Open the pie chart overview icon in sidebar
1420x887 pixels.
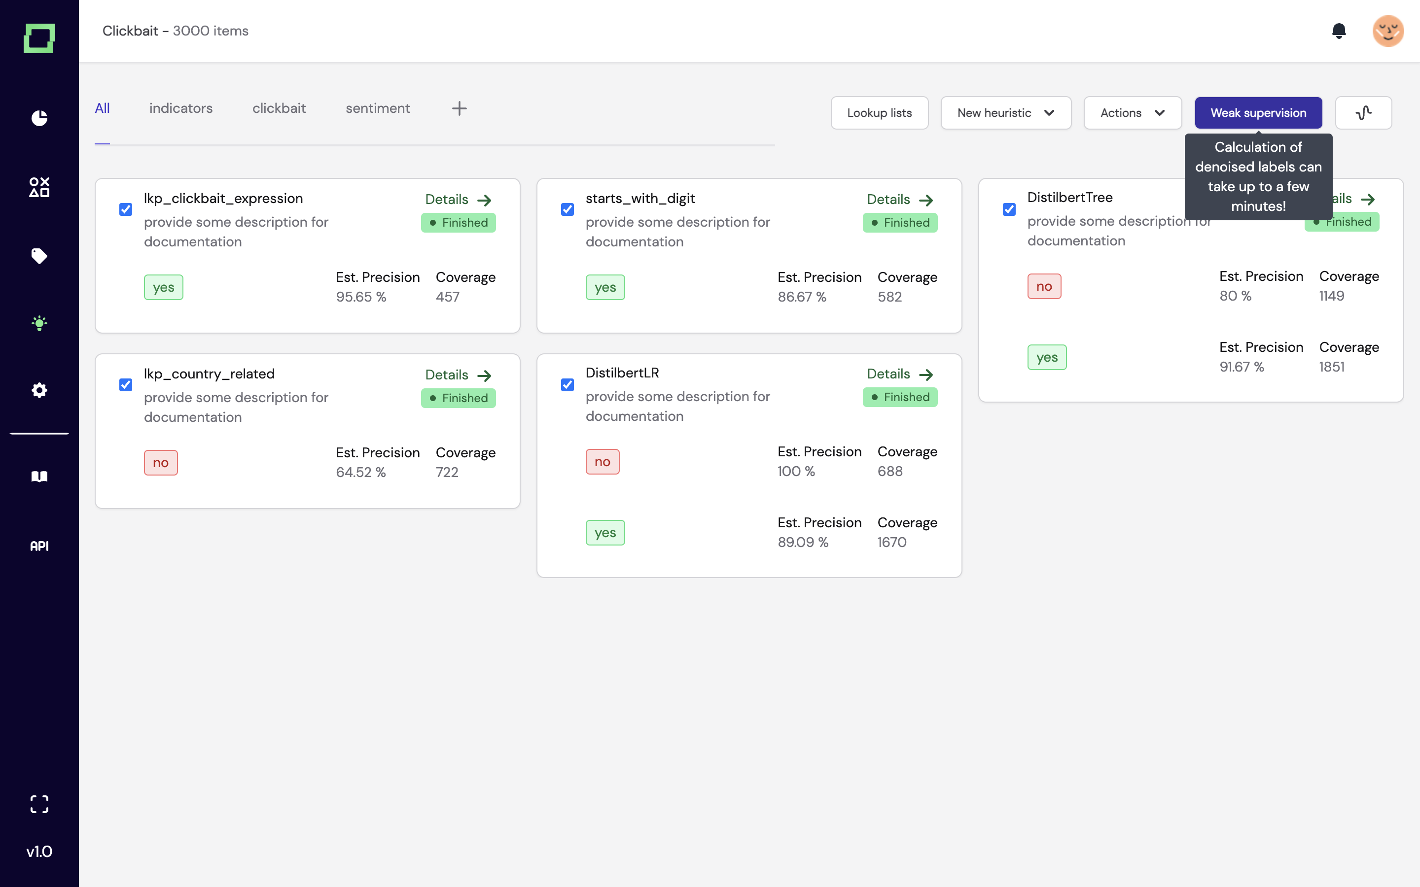39,118
